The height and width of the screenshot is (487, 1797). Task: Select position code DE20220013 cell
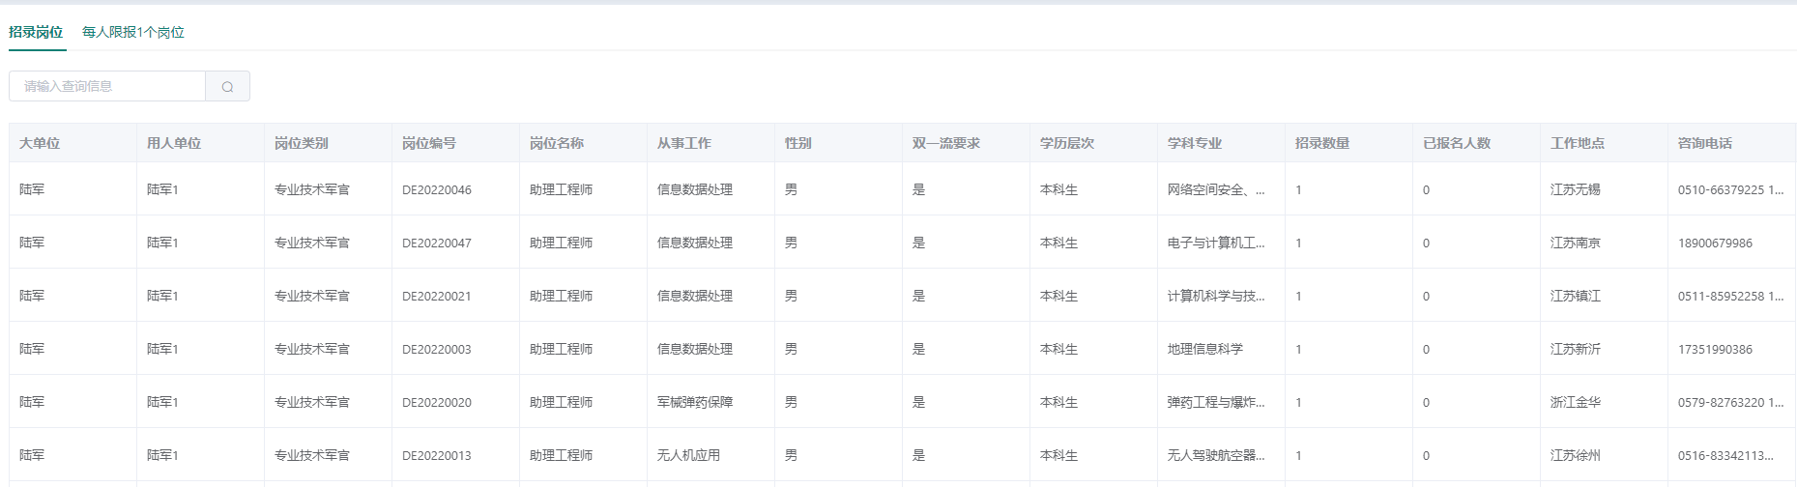[x=437, y=456]
